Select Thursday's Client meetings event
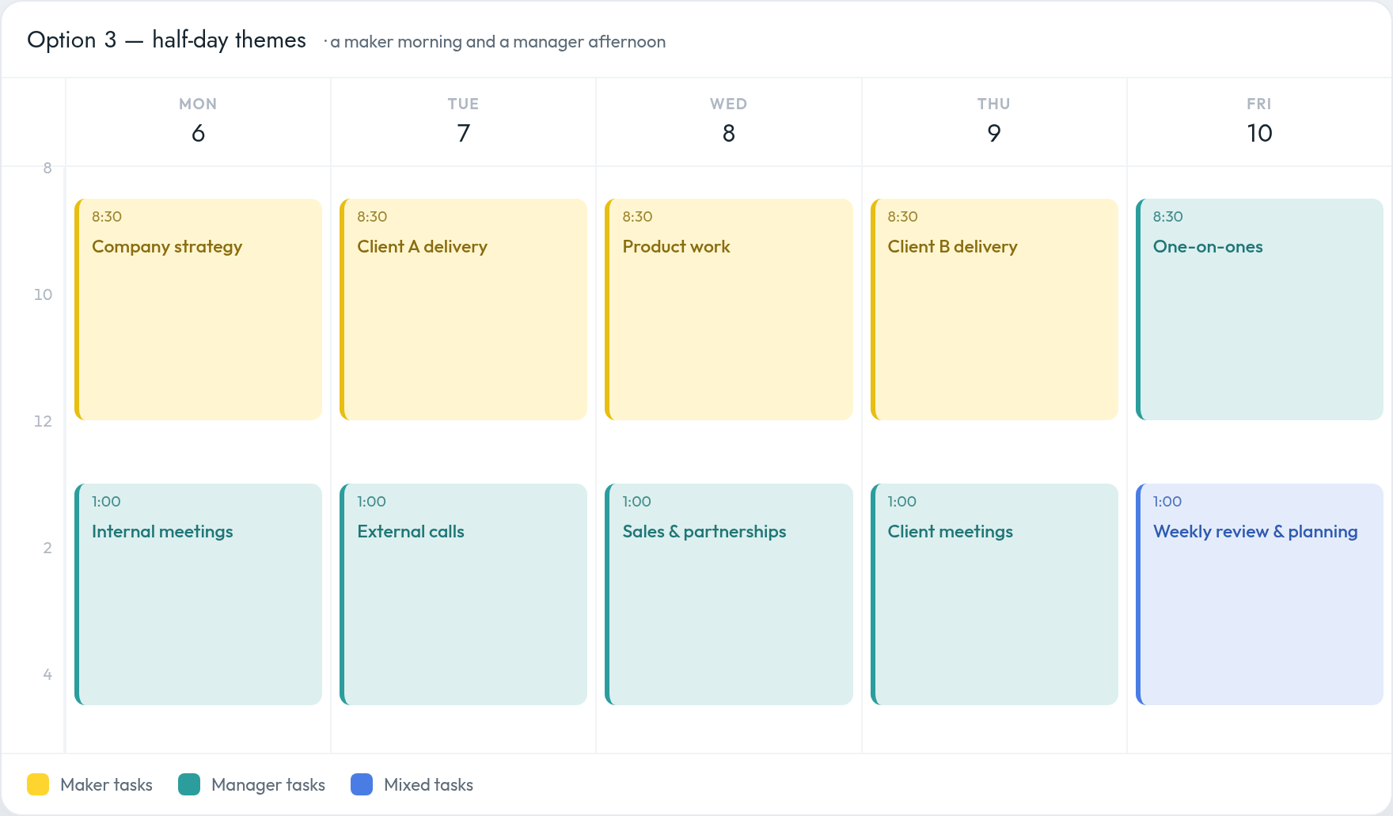Screen dimensions: 1393x816 [x=994, y=594]
